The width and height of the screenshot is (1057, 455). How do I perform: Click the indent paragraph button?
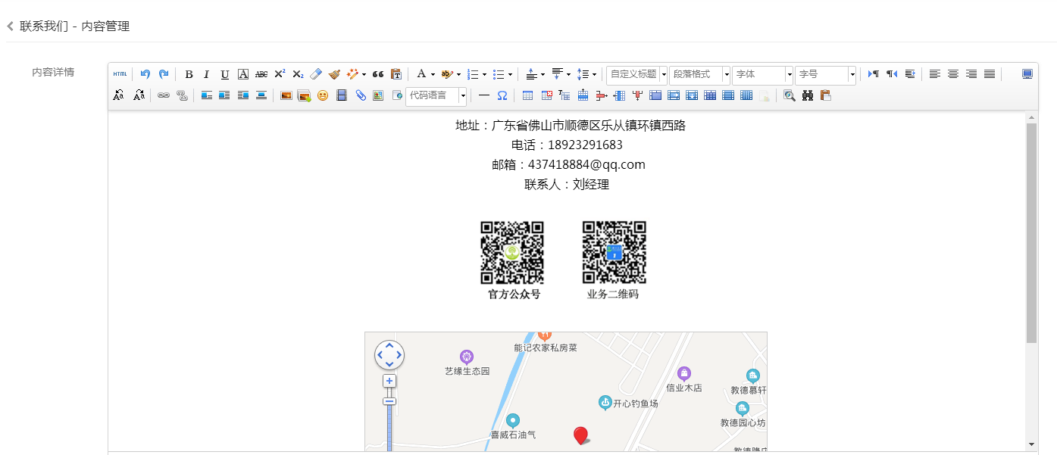click(x=910, y=74)
